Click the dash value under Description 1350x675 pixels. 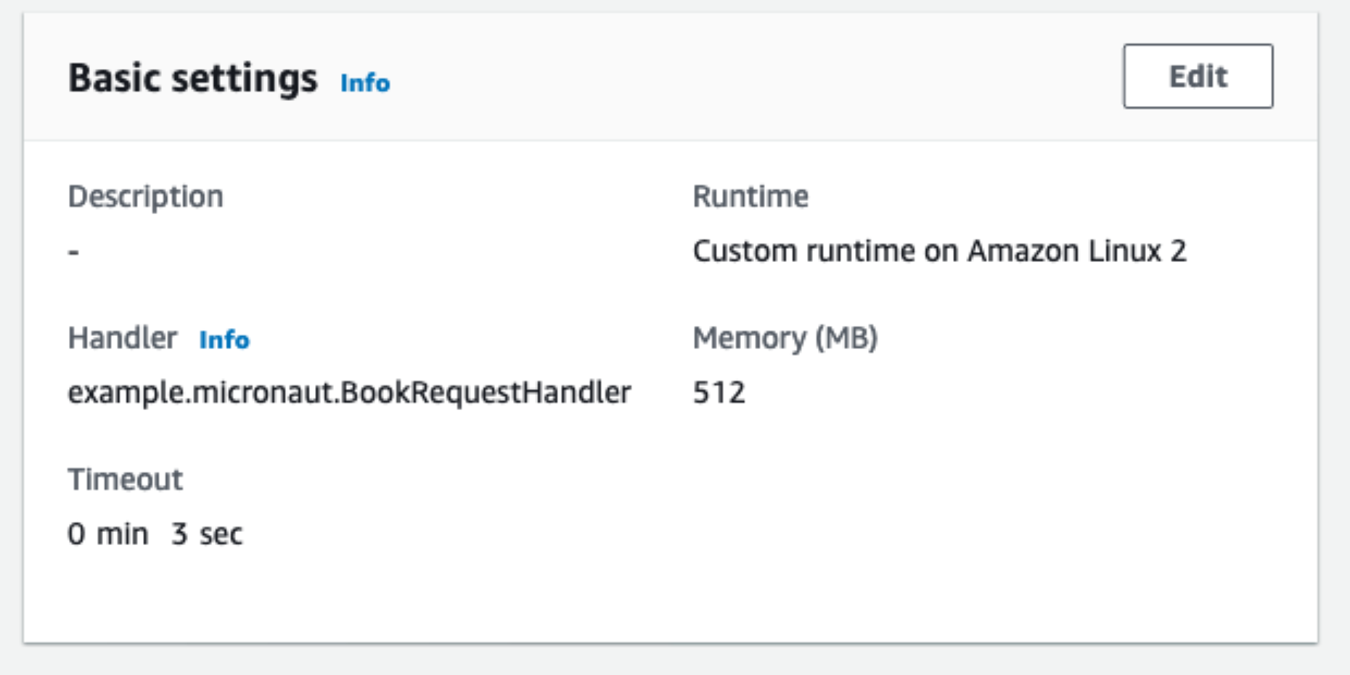tap(73, 252)
